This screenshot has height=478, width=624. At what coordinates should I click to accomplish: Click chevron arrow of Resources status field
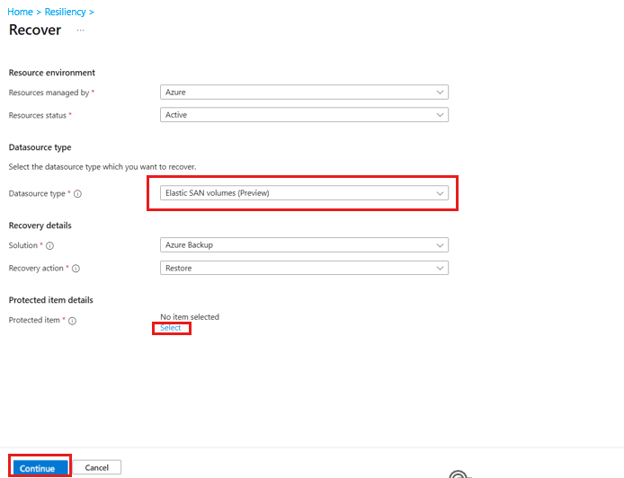tap(440, 115)
